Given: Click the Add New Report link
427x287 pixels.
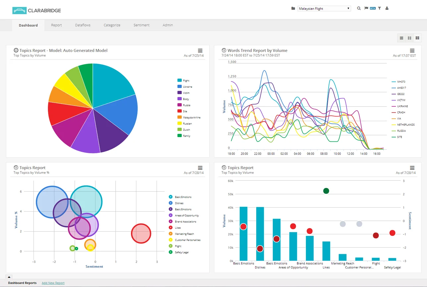Looking at the screenshot, I should (53, 283).
